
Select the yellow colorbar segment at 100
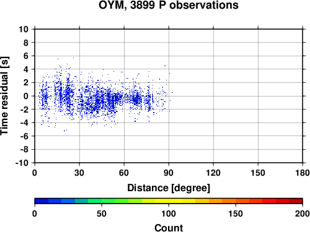click(169, 200)
